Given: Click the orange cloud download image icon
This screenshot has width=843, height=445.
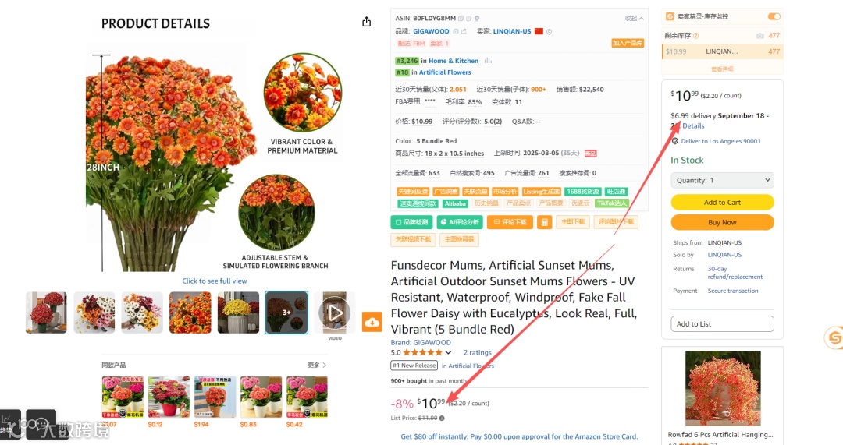Looking at the screenshot, I should [x=372, y=322].
